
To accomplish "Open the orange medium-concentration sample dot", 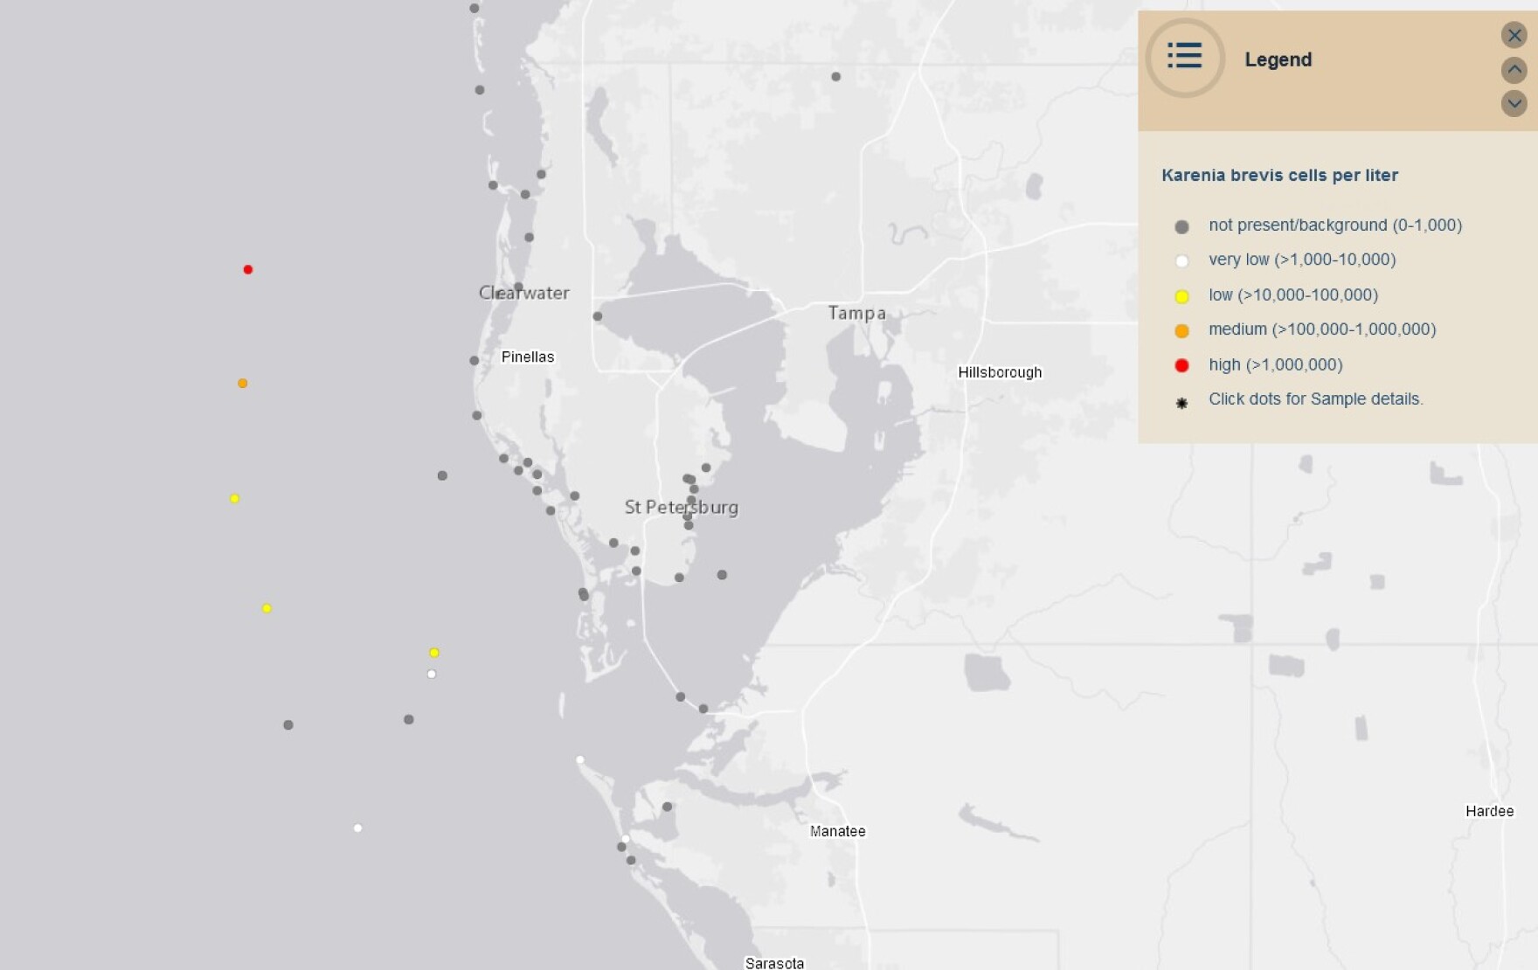I will click(x=242, y=383).
